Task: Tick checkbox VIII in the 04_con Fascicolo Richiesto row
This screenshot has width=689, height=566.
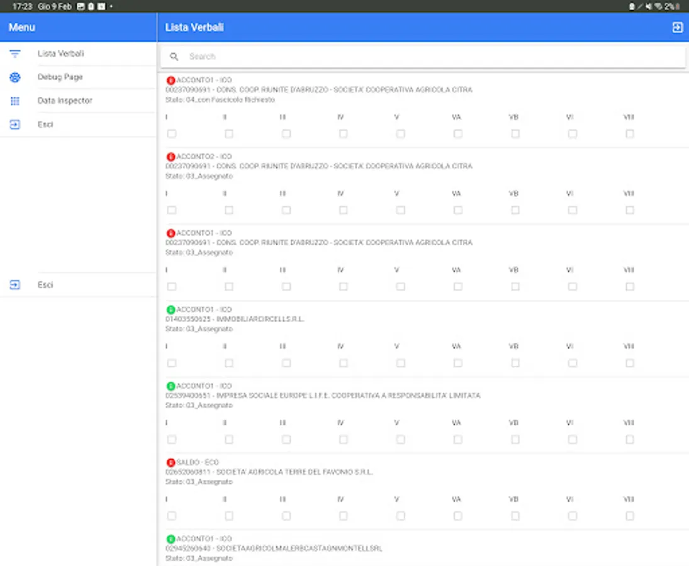Action: pyautogui.click(x=630, y=133)
